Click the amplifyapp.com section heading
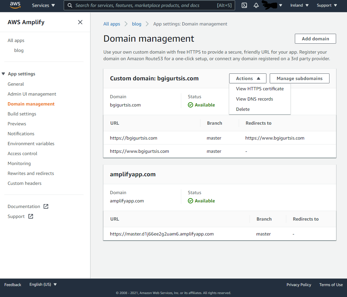This screenshot has width=347, height=297. click(133, 174)
